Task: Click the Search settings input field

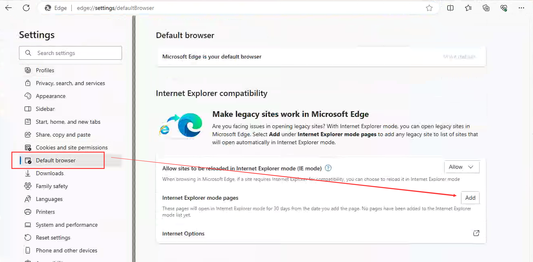Action: pyautogui.click(x=74, y=53)
